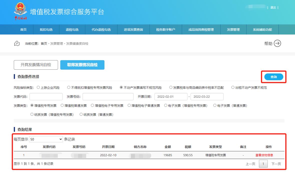Select 纸质发票(普通发票) radio button
This screenshot has width=295, height=174.
81,115
